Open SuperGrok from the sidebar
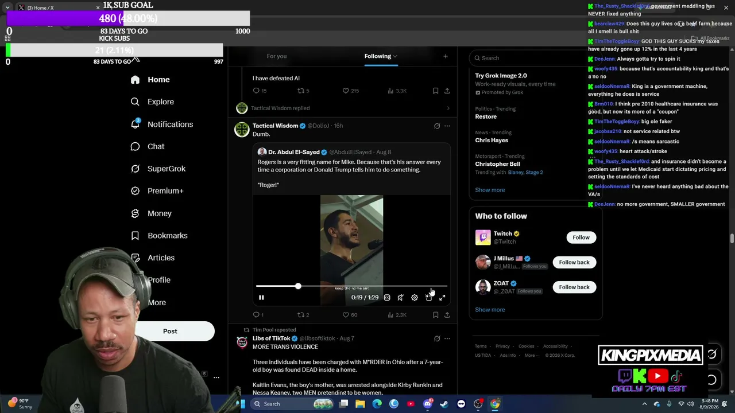735x413 pixels. point(158,169)
